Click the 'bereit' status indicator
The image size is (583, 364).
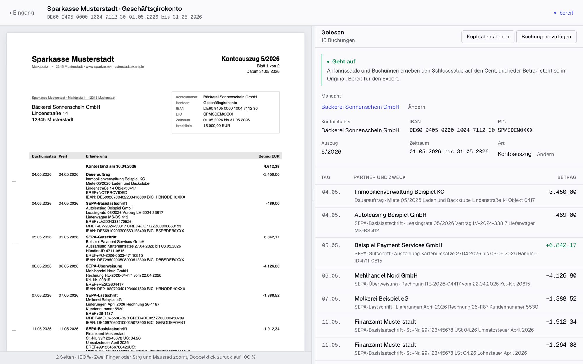[563, 13]
